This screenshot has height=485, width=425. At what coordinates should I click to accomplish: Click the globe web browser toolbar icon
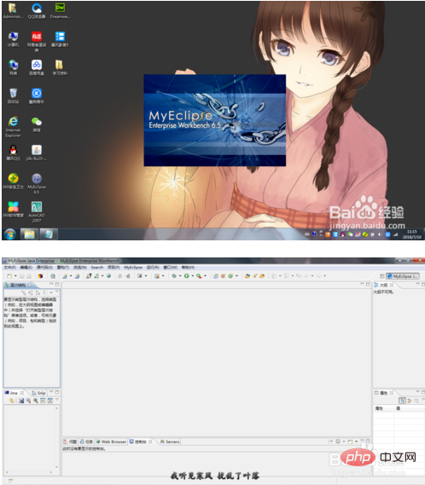click(x=108, y=276)
